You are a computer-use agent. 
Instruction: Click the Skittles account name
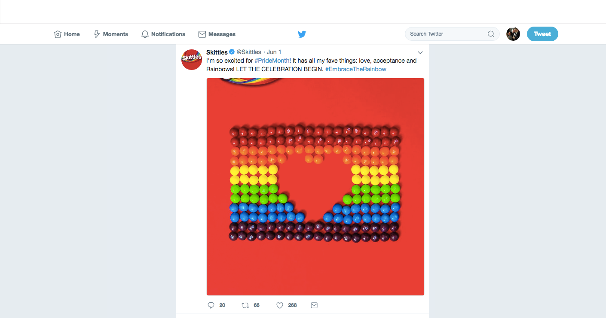(217, 52)
